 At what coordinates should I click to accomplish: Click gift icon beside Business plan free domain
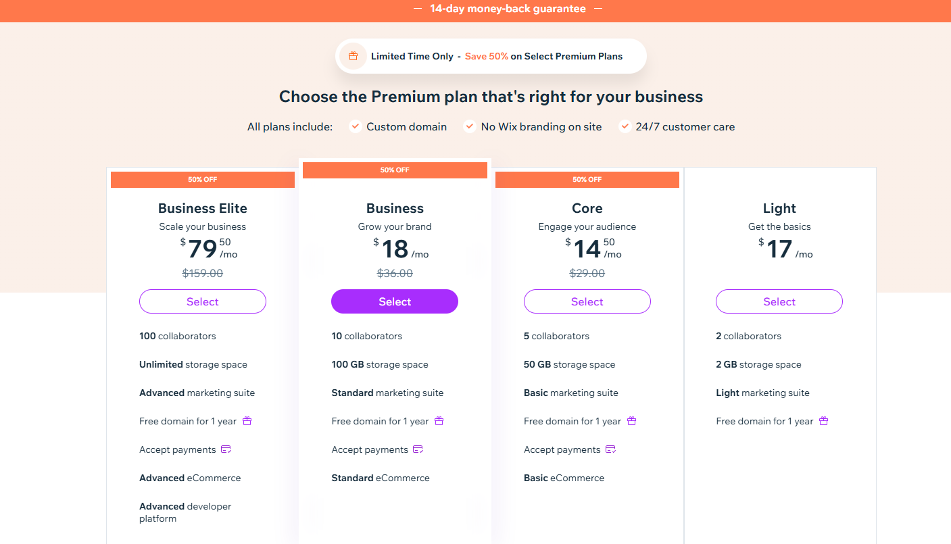pos(439,421)
